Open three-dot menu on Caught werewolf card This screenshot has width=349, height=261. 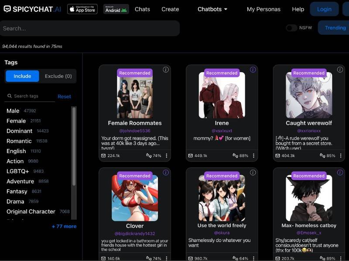(341, 156)
